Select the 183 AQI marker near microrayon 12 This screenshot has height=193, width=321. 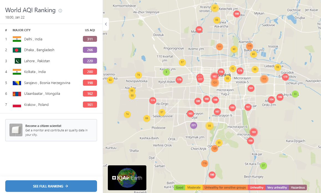(x=254, y=132)
